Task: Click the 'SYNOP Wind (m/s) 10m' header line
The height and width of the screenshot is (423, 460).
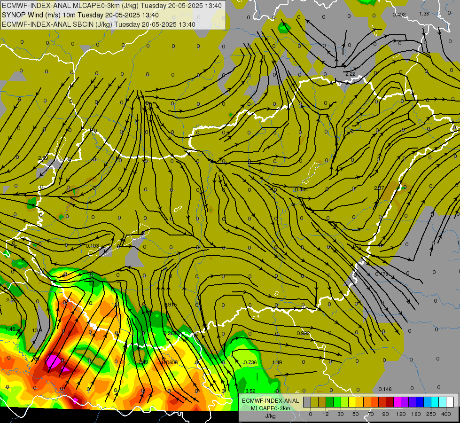Action: click(80, 15)
